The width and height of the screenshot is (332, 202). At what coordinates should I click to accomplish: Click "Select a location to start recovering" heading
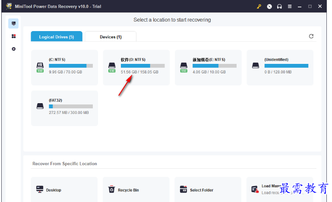(172, 20)
